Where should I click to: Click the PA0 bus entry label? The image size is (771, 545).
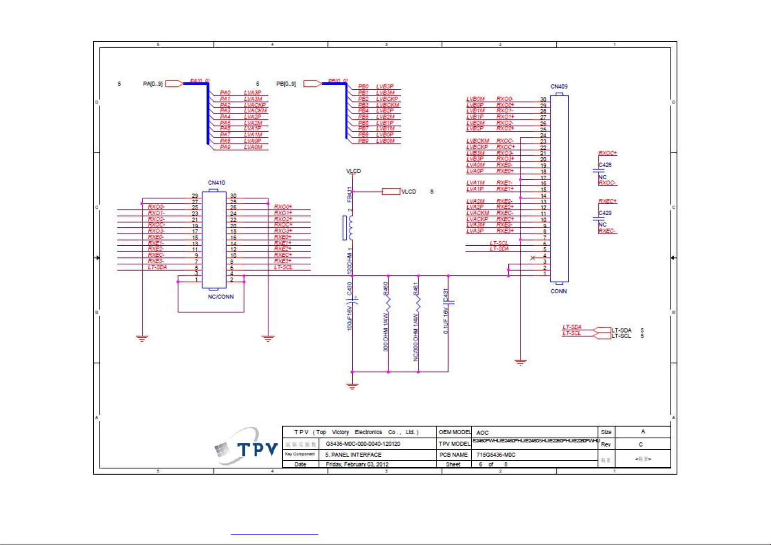(225, 93)
